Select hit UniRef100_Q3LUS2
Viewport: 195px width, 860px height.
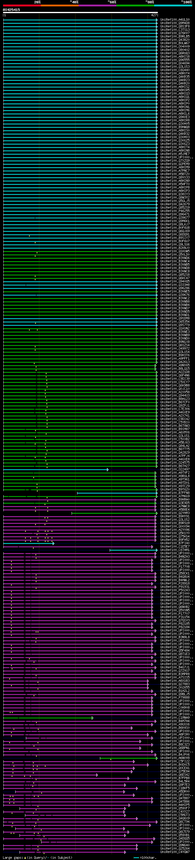click(x=175, y=520)
